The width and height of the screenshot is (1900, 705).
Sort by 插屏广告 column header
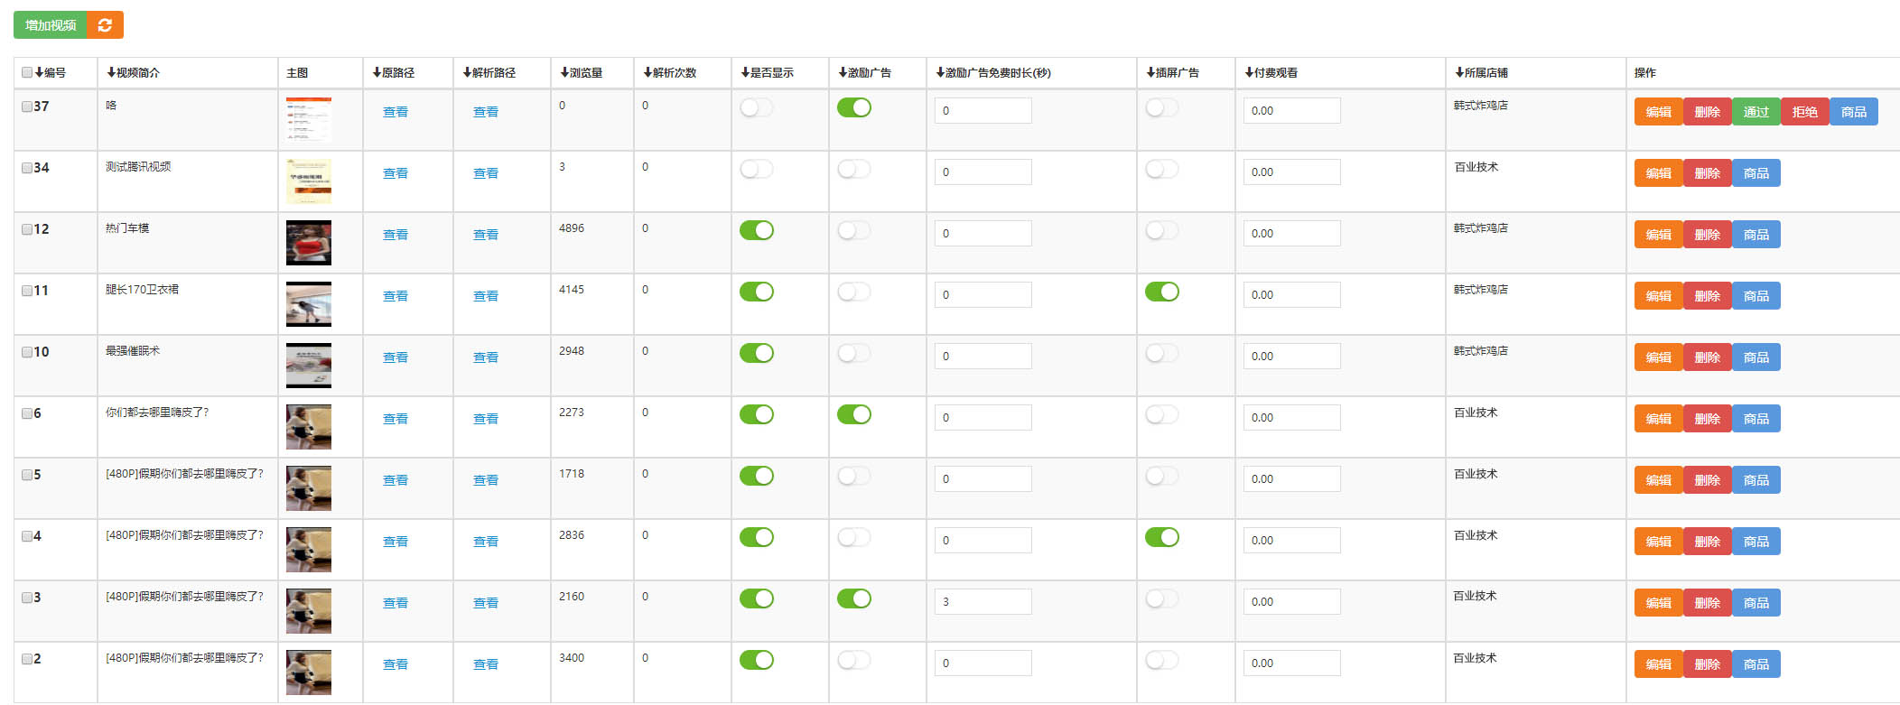[1172, 72]
